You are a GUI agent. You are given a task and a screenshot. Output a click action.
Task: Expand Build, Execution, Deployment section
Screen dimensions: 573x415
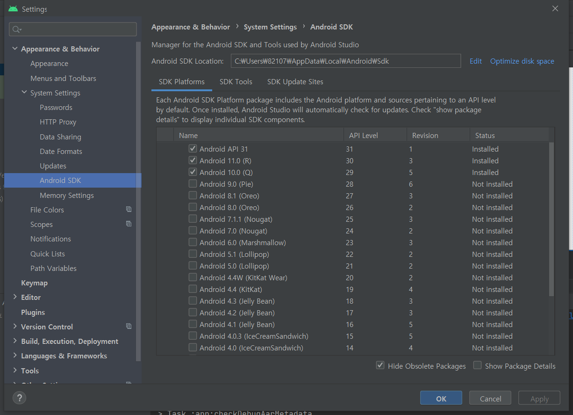point(15,341)
